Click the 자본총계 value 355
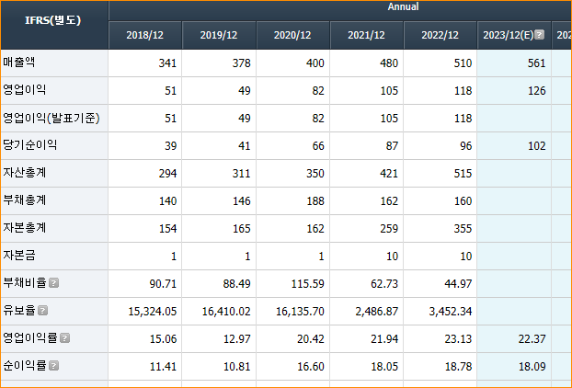 point(463,229)
